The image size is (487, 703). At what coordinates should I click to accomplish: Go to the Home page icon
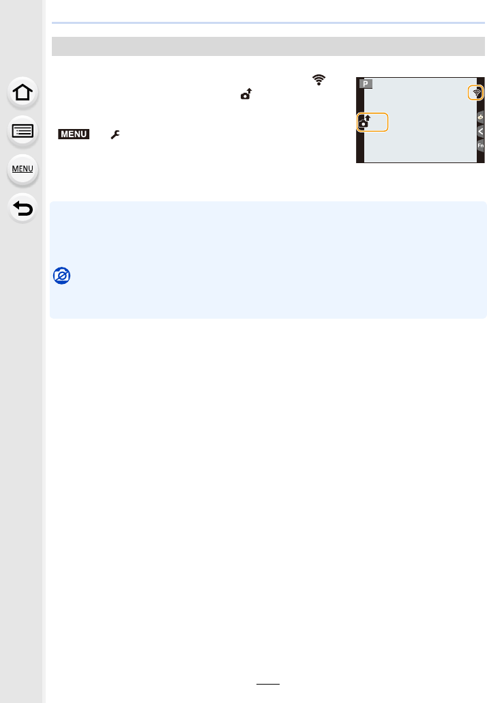23,93
